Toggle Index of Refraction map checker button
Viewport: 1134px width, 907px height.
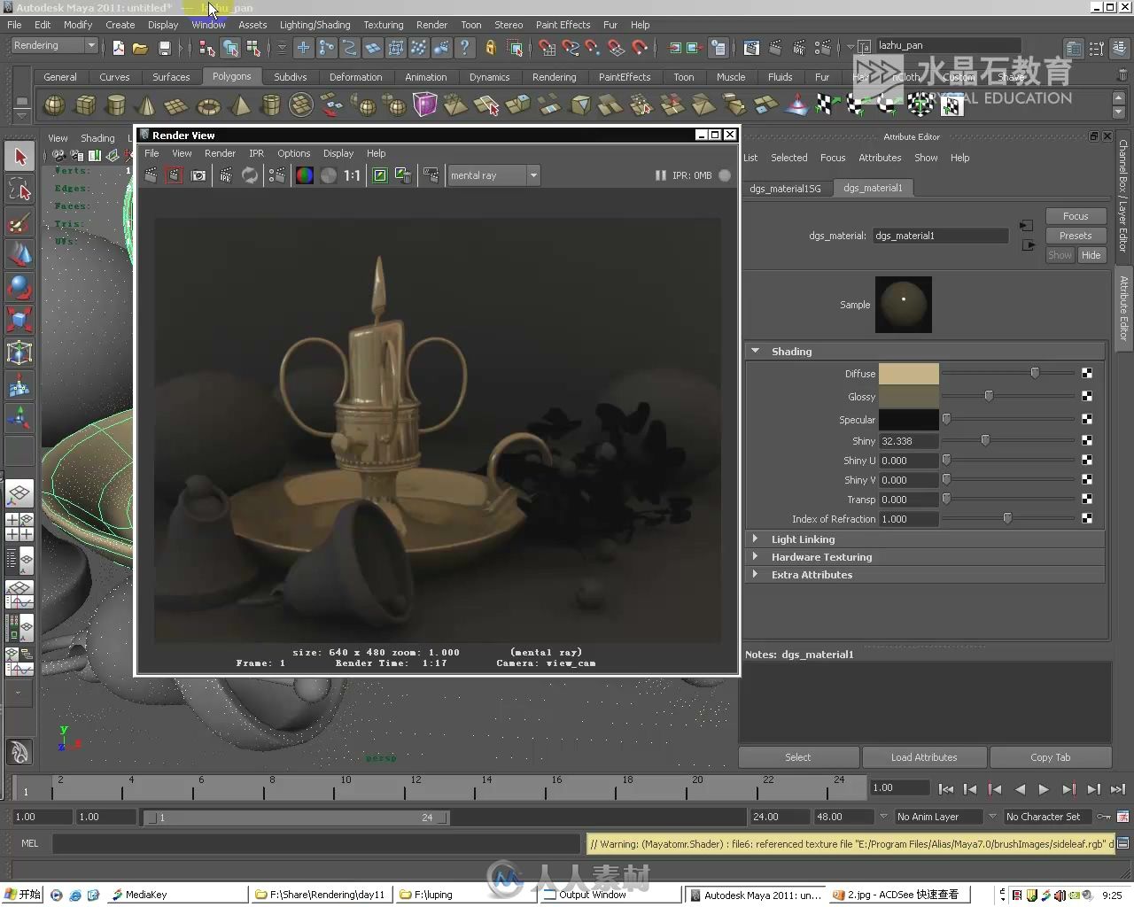pyautogui.click(x=1087, y=518)
